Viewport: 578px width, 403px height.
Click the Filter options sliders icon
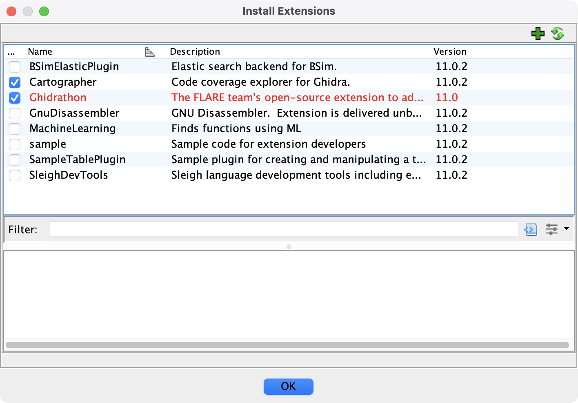(x=552, y=229)
